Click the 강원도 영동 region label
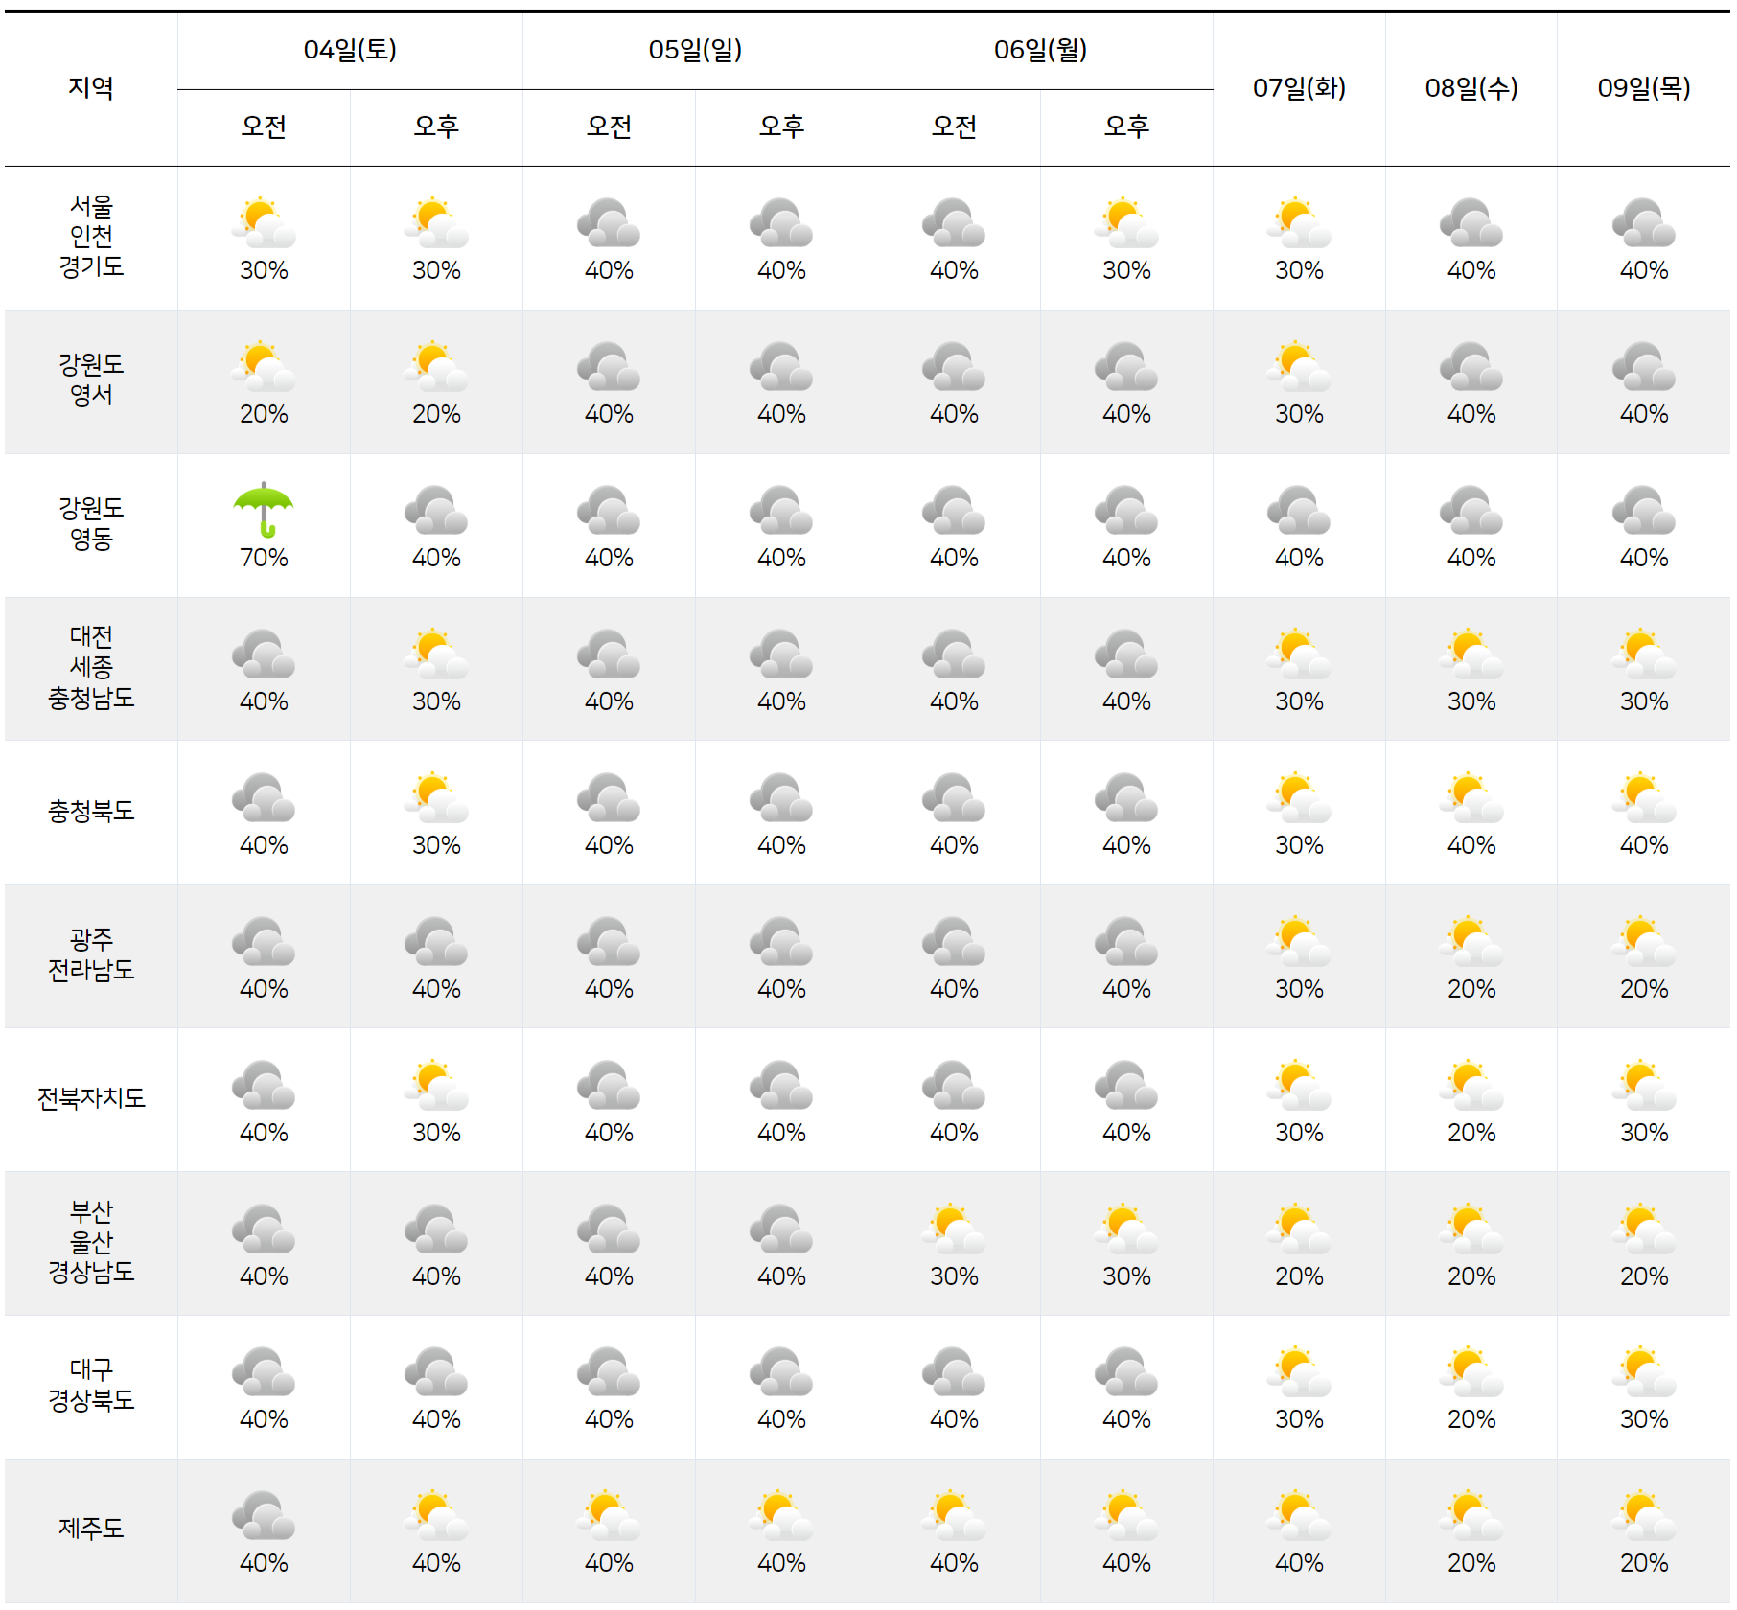Screen dimensions: 1737x1610 click(91, 523)
